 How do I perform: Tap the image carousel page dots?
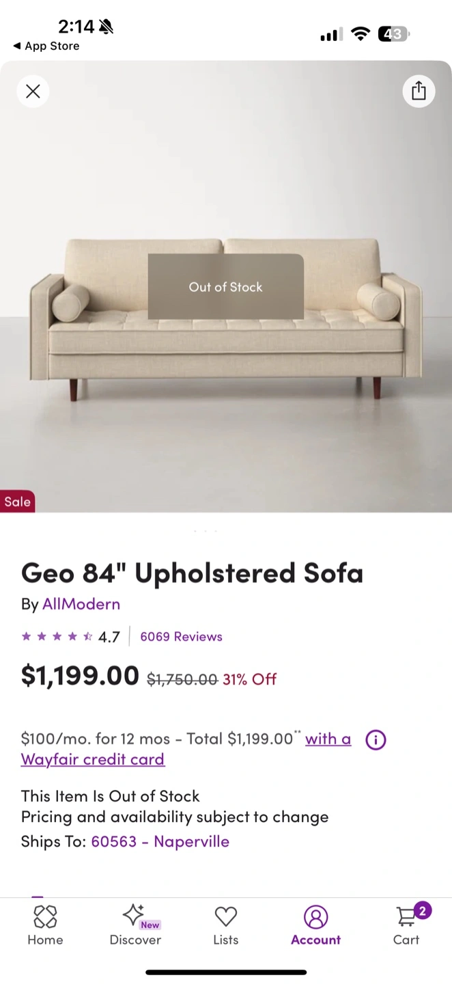206,530
